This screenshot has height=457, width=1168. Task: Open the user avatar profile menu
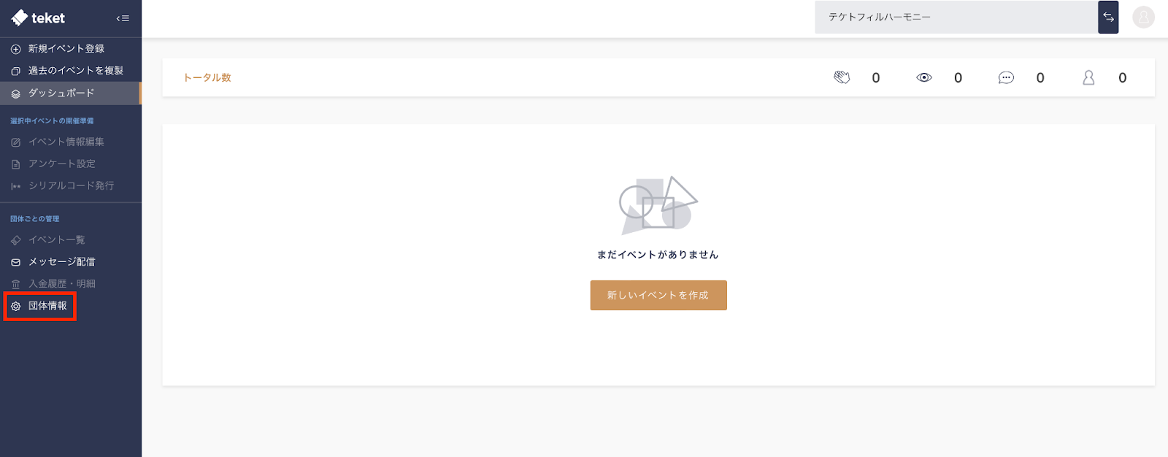coord(1143,17)
